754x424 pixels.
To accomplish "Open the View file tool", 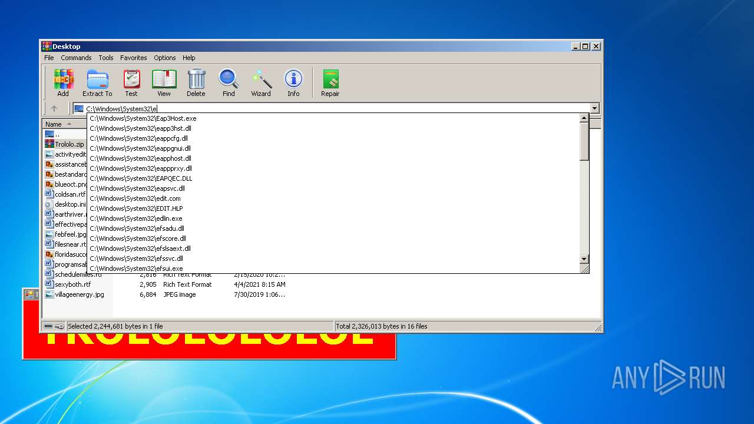I will (x=164, y=82).
